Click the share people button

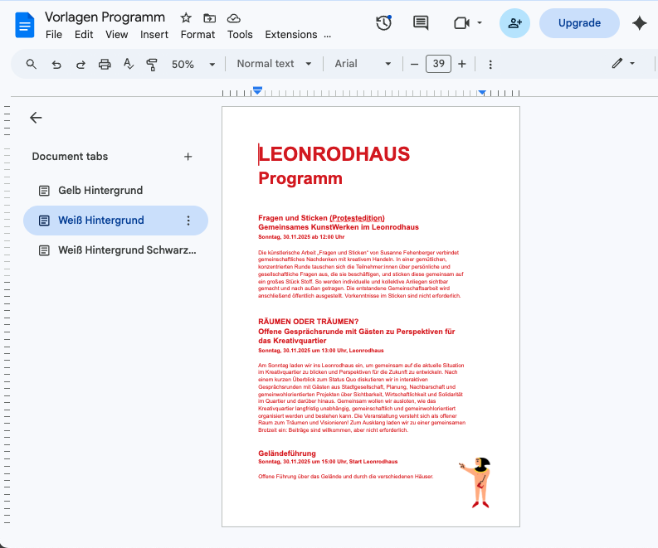[514, 23]
